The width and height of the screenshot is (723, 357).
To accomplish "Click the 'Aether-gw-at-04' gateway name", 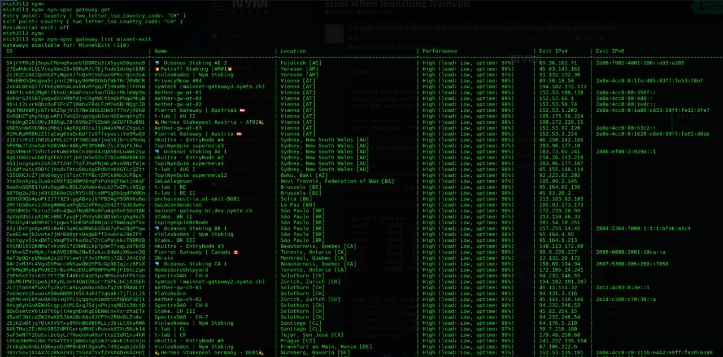I will (178, 98).
